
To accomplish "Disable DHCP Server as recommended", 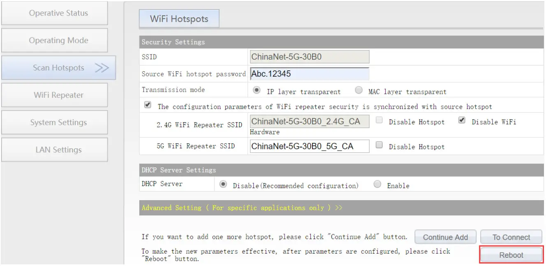I will click(222, 184).
